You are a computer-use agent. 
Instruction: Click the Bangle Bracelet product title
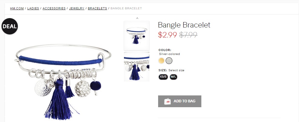tap(184, 25)
